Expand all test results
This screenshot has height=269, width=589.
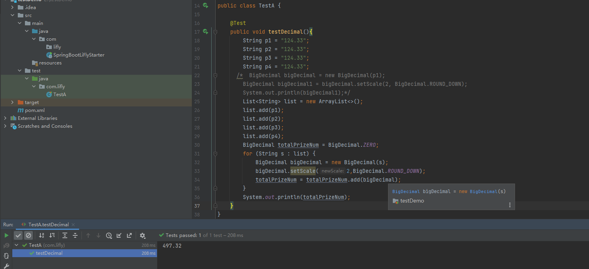[65, 235]
